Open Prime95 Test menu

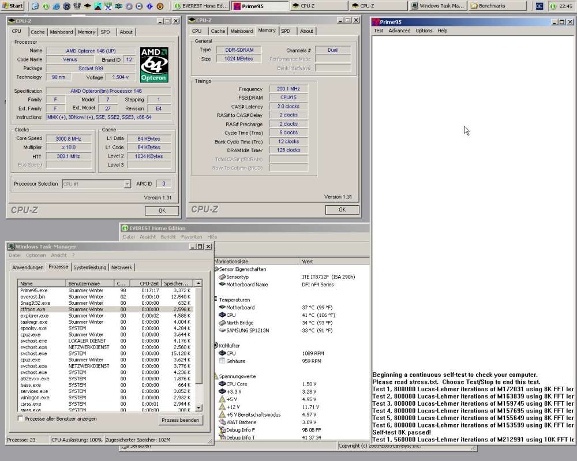coord(379,31)
